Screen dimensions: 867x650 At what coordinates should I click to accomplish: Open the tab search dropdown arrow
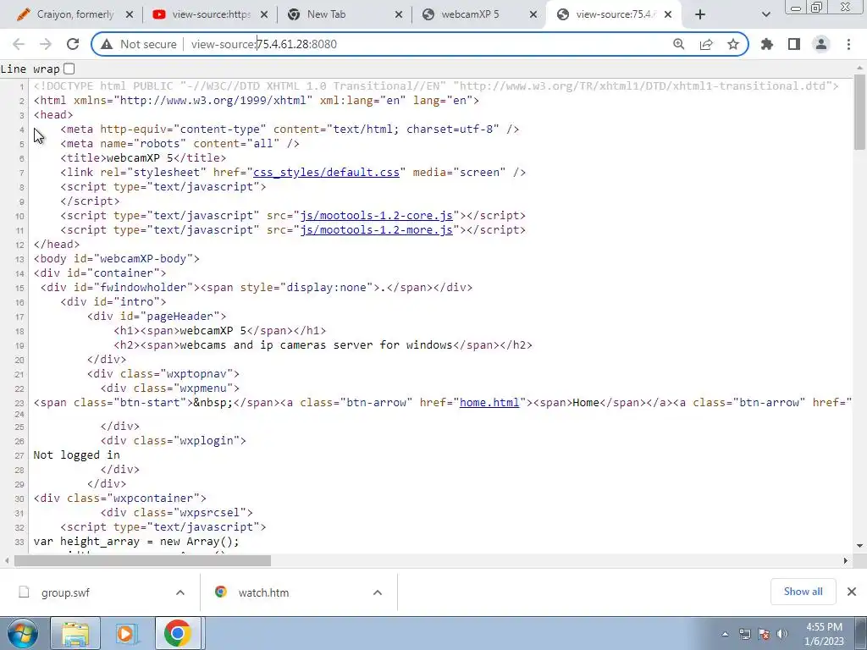[x=765, y=14]
